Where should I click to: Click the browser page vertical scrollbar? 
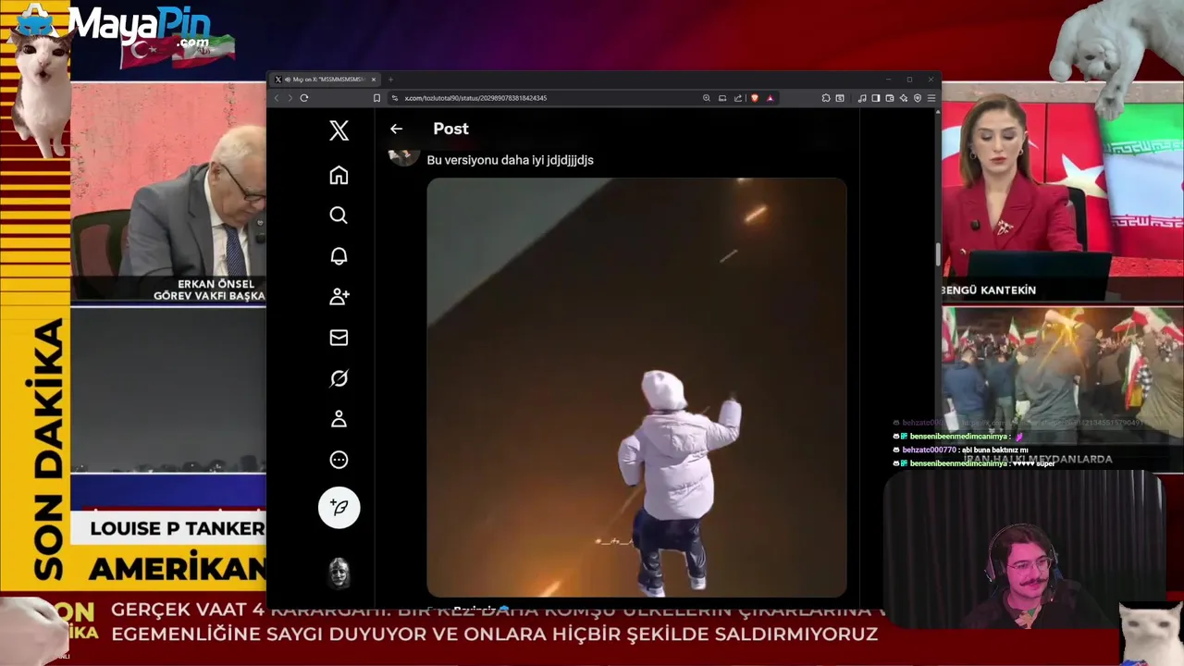[938, 253]
